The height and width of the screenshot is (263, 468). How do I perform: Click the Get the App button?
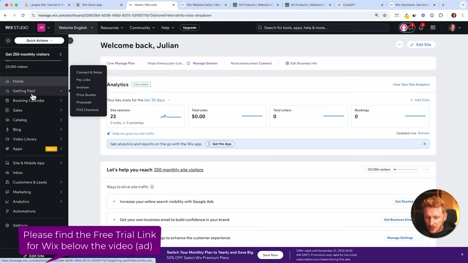click(x=220, y=144)
